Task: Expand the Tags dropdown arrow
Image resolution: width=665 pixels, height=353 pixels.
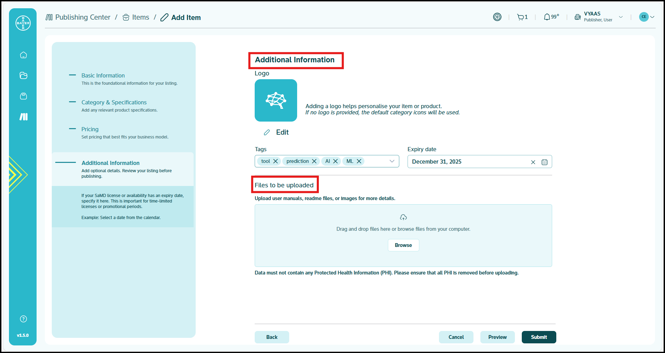Action: coord(392,161)
